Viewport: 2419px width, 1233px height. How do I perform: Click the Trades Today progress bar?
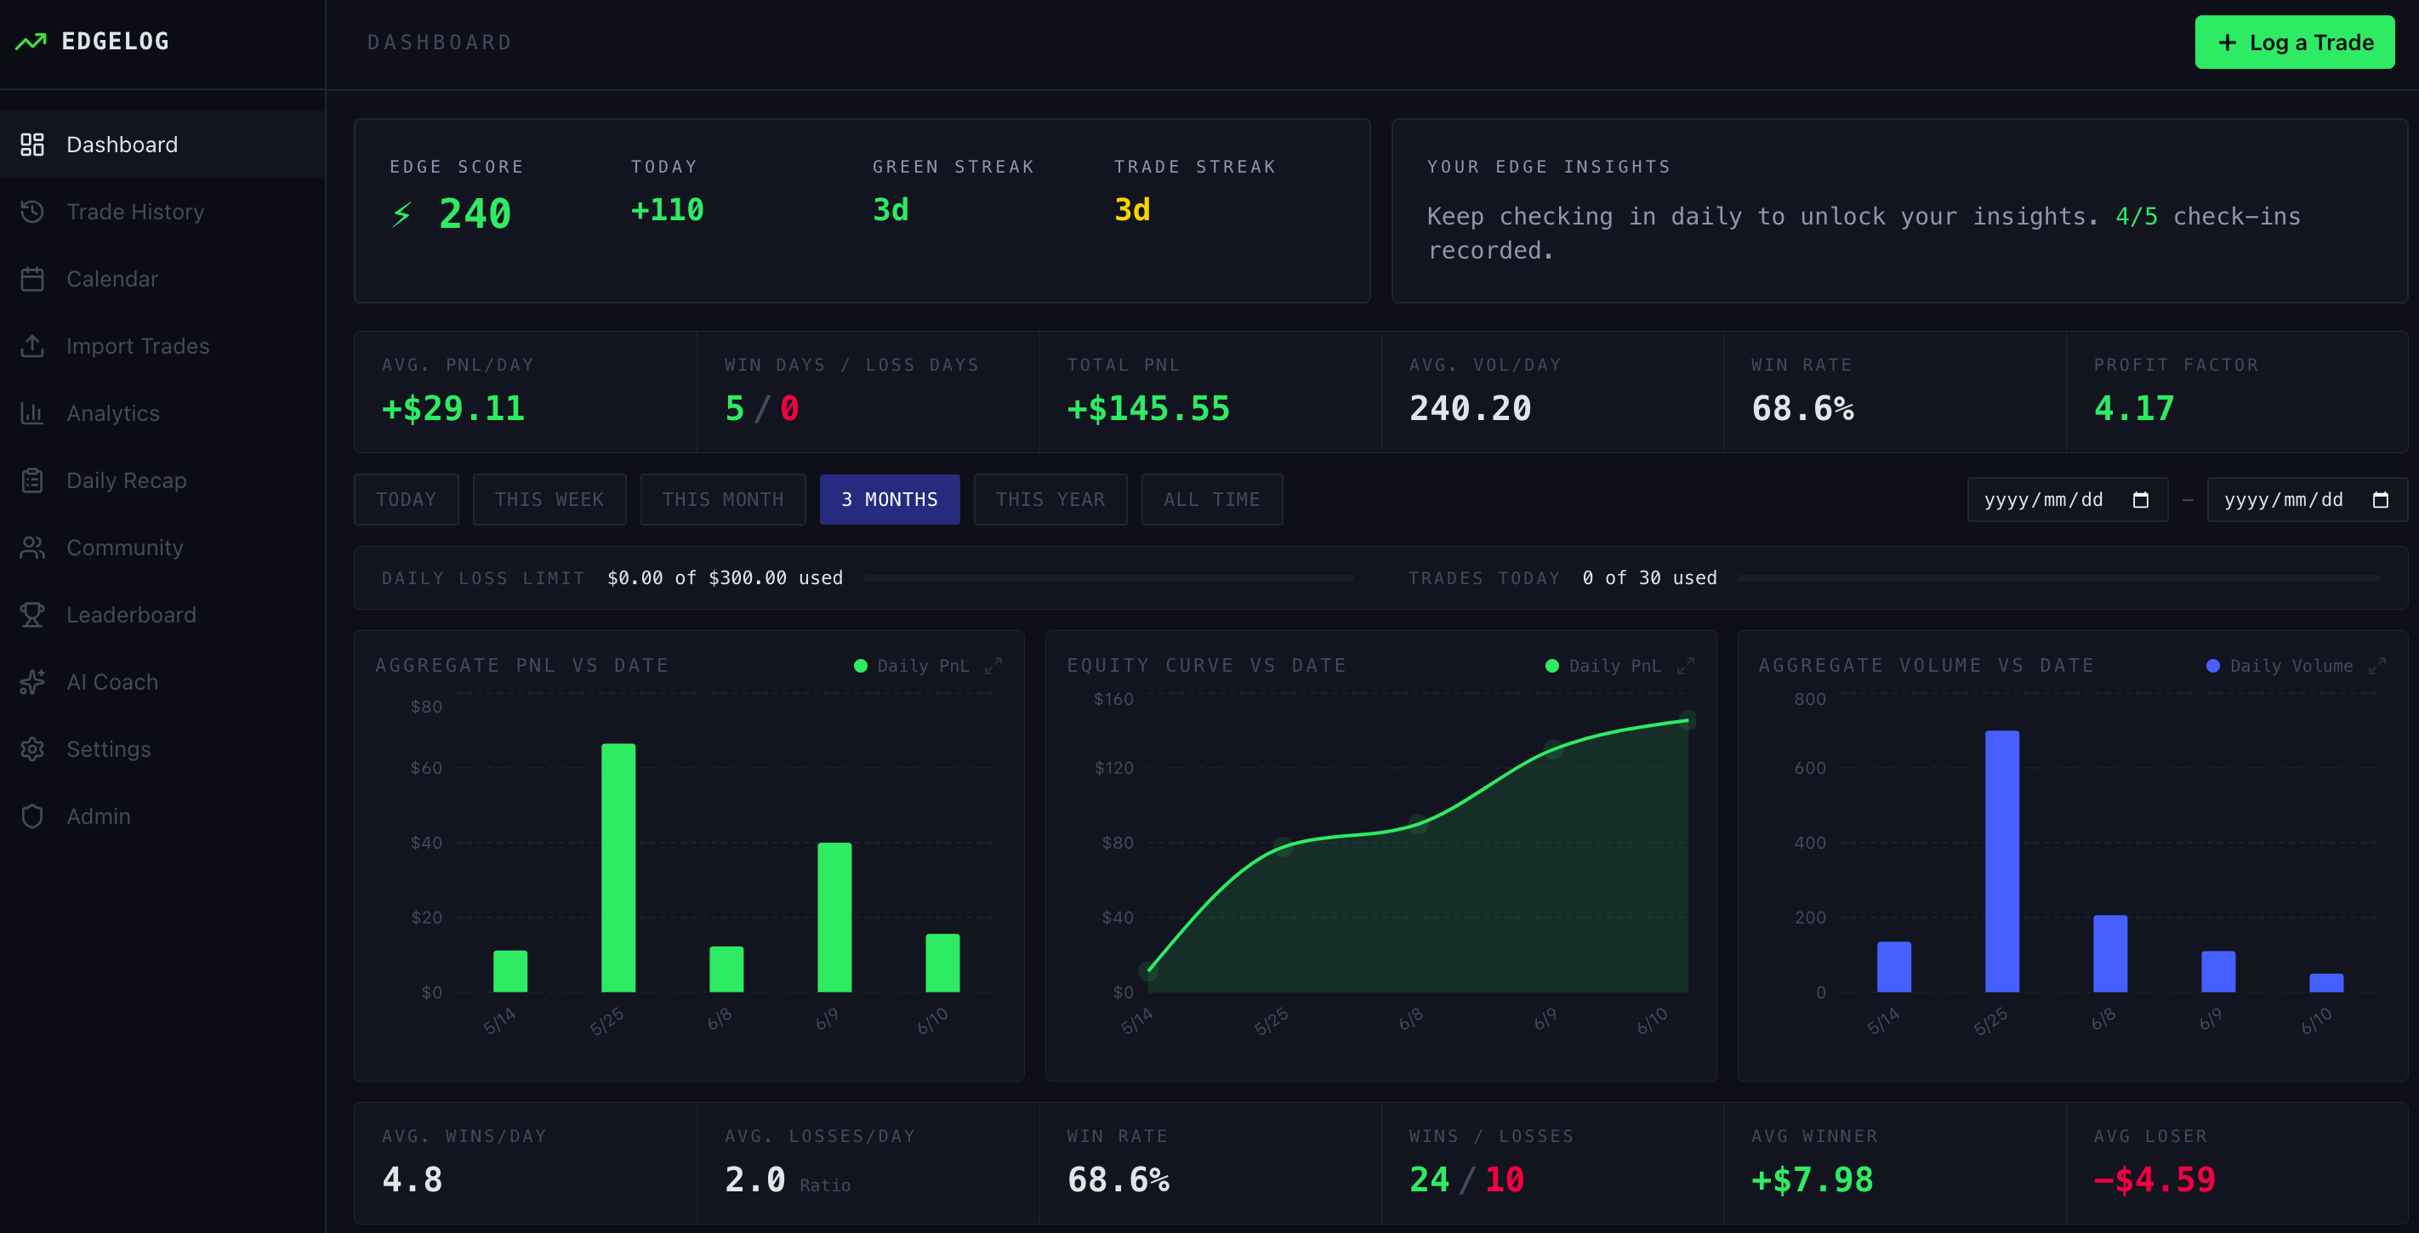(2058, 578)
